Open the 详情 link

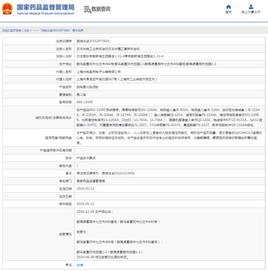(x=80, y=265)
